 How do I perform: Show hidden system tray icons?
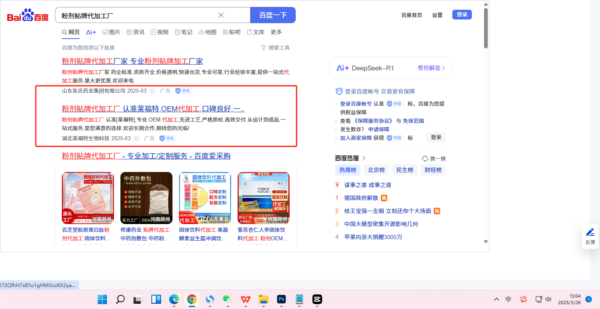coord(497,300)
